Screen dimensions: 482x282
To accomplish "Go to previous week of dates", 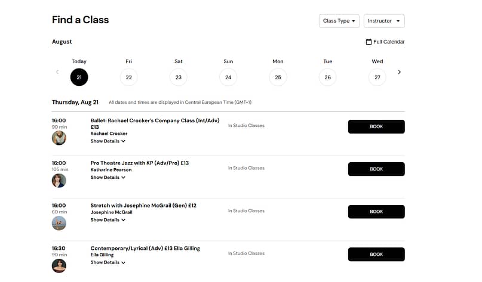I will point(57,72).
